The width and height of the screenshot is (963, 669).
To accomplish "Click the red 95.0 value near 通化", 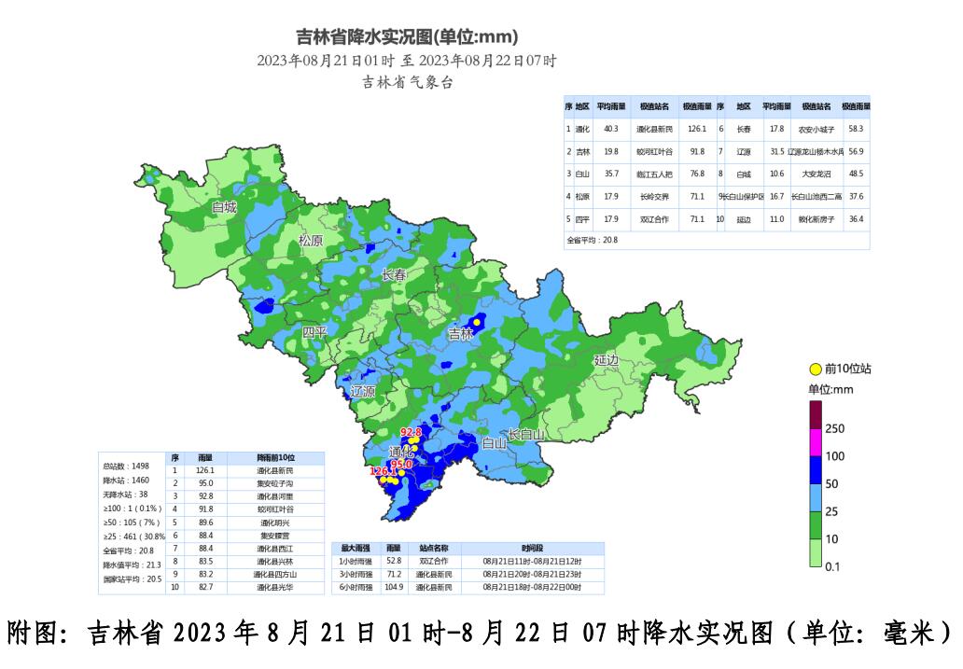I will (x=401, y=463).
